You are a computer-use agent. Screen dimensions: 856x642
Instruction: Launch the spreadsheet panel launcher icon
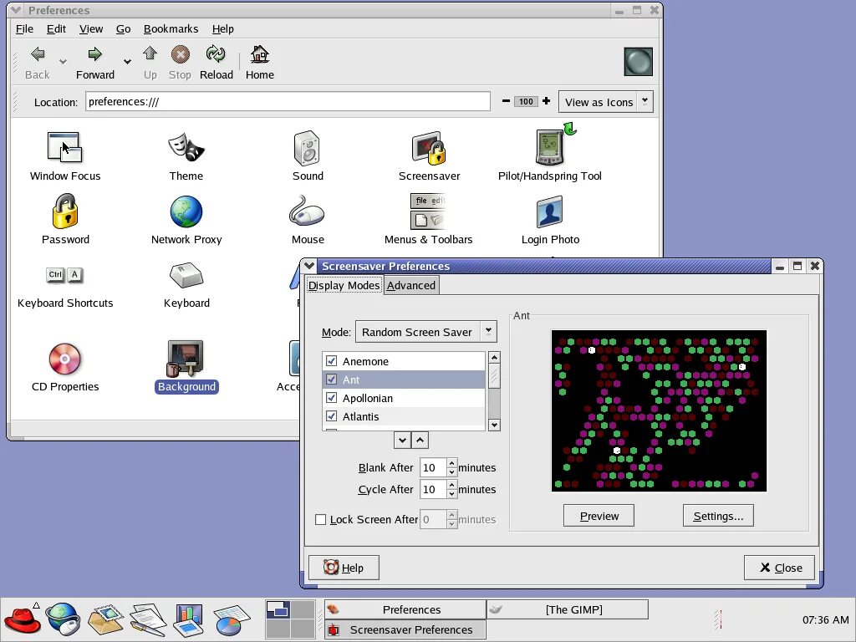coord(232,620)
